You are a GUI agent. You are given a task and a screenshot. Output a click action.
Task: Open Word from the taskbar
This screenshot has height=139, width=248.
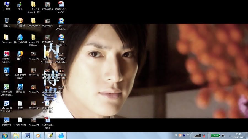point(28,135)
